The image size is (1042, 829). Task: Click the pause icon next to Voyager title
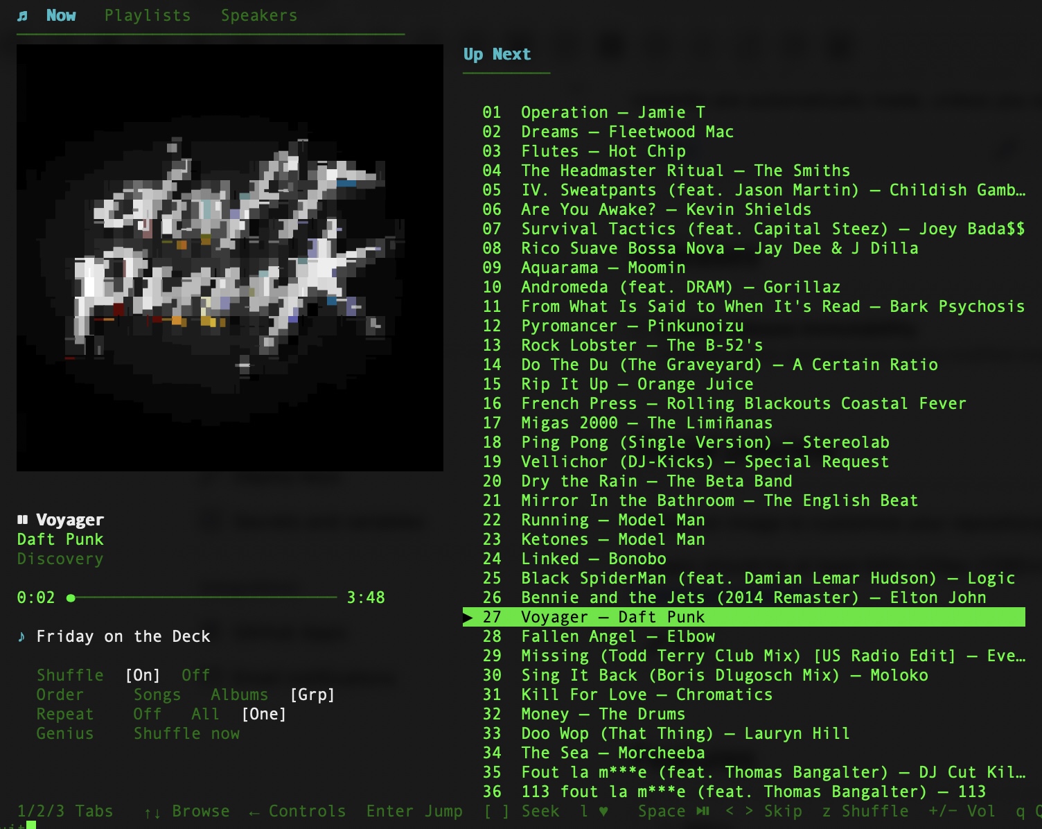[22, 519]
